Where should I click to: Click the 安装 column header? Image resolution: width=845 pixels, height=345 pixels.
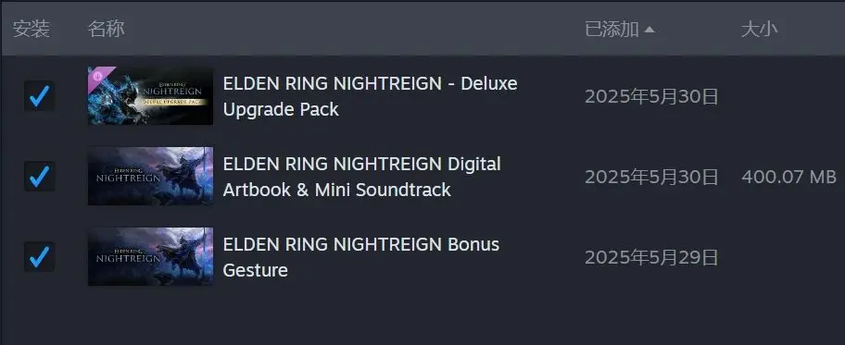(x=32, y=29)
